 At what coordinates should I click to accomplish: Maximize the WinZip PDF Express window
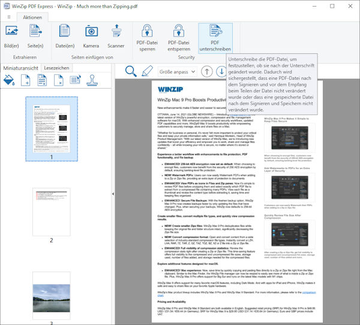(332, 6)
